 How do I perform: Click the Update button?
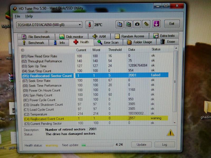tap(141, 145)
